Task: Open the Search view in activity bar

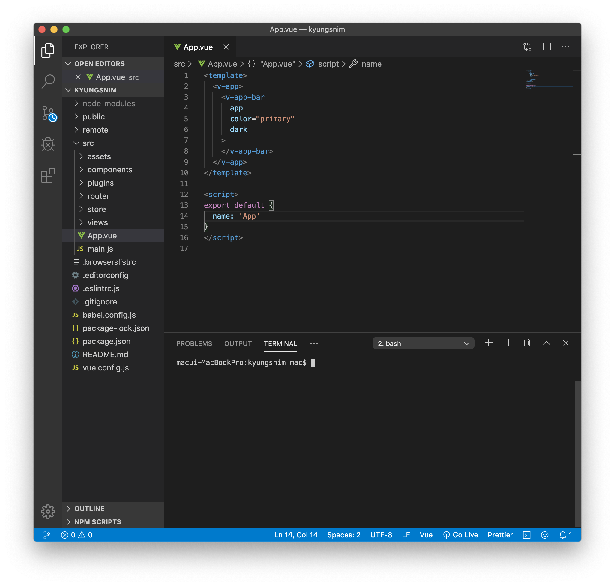Action: (48, 82)
